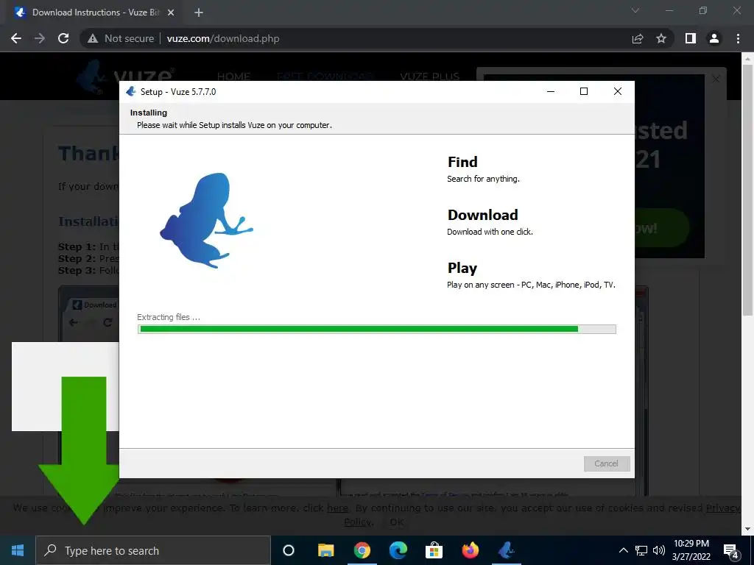Open Microsoft Edge from the taskbar
This screenshot has width=754, height=565.
pyautogui.click(x=398, y=550)
